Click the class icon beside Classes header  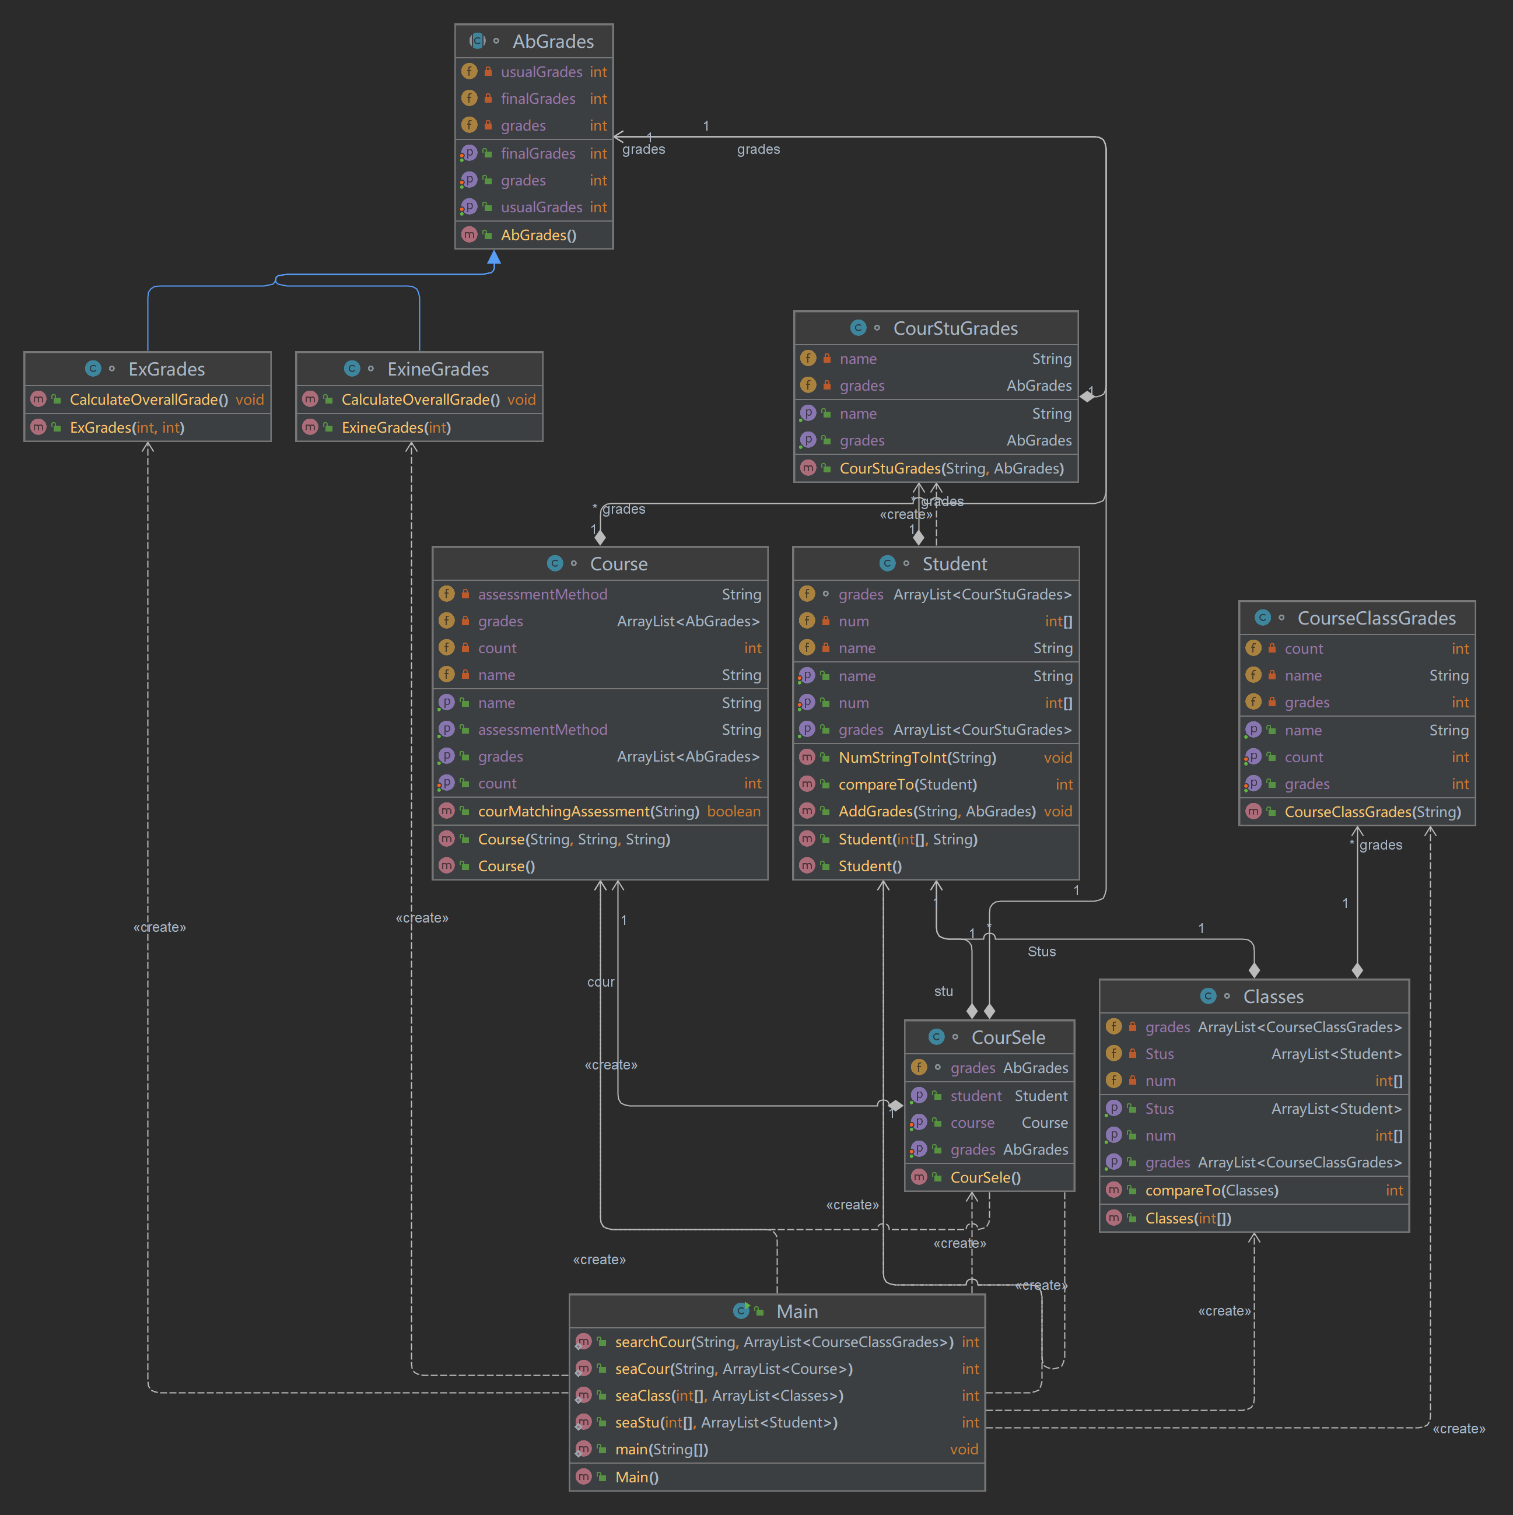pos(1208,996)
